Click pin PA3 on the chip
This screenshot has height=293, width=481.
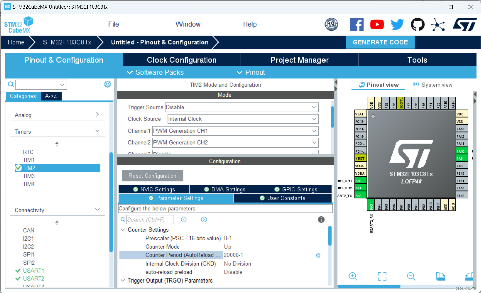[x=371, y=205]
